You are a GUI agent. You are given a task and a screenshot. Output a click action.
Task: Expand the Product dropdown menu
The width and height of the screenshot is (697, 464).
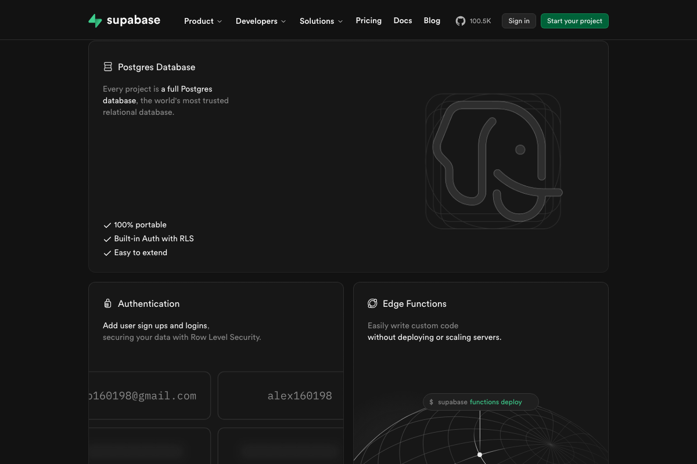point(203,21)
